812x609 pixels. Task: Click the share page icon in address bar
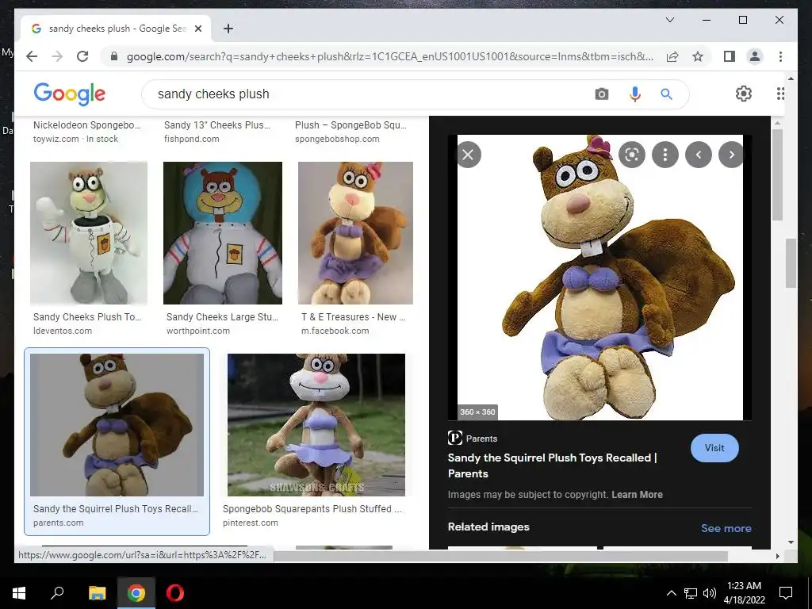point(672,56)
